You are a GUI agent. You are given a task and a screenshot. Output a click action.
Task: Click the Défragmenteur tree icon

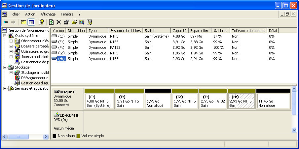(18, 78)
